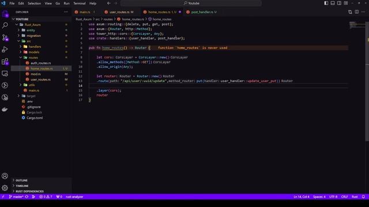Viewport: 369px width, 207px height.
Task: Open the Docker whale view icon
Action: click(x=5, y=109)
